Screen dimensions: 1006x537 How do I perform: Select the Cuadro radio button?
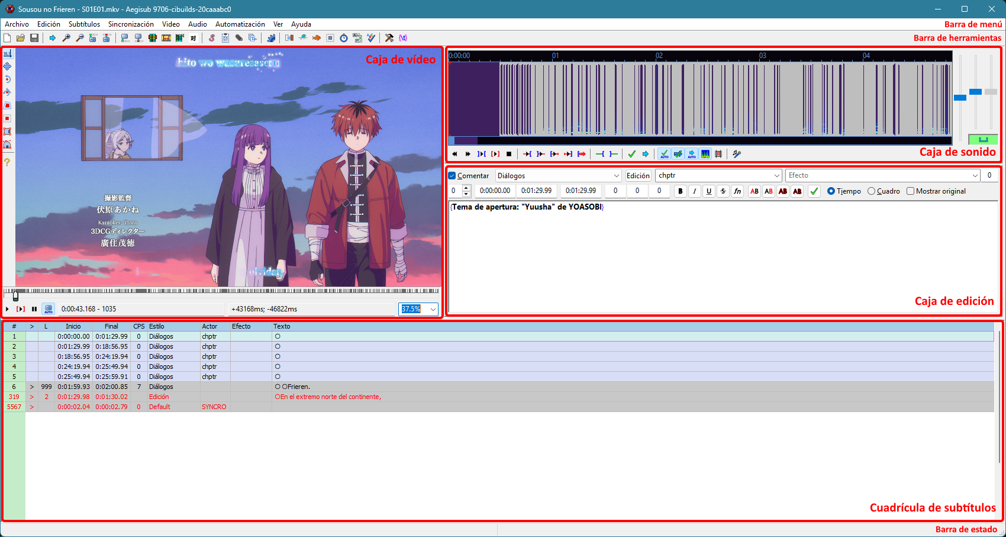(x=871, y=191)
